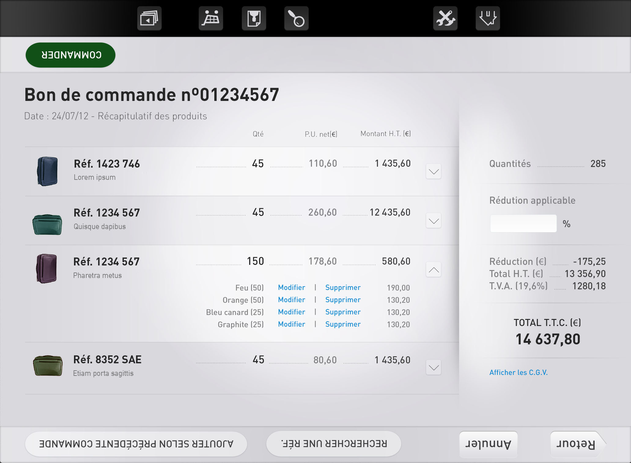The height and width of the screenshot is (463, 631).
Task: Go home via the house icon
Action: pyautogui.click(x=488, y=18)
